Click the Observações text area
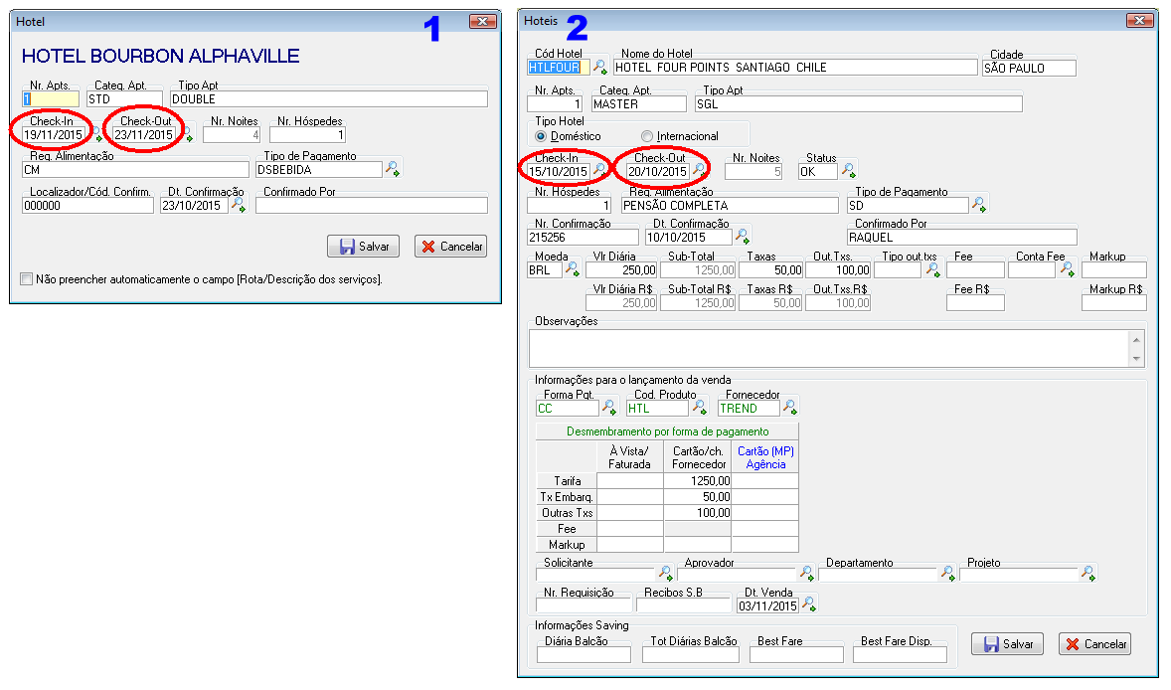This screenshot has height=690, width=1171. tap(829, 349)
